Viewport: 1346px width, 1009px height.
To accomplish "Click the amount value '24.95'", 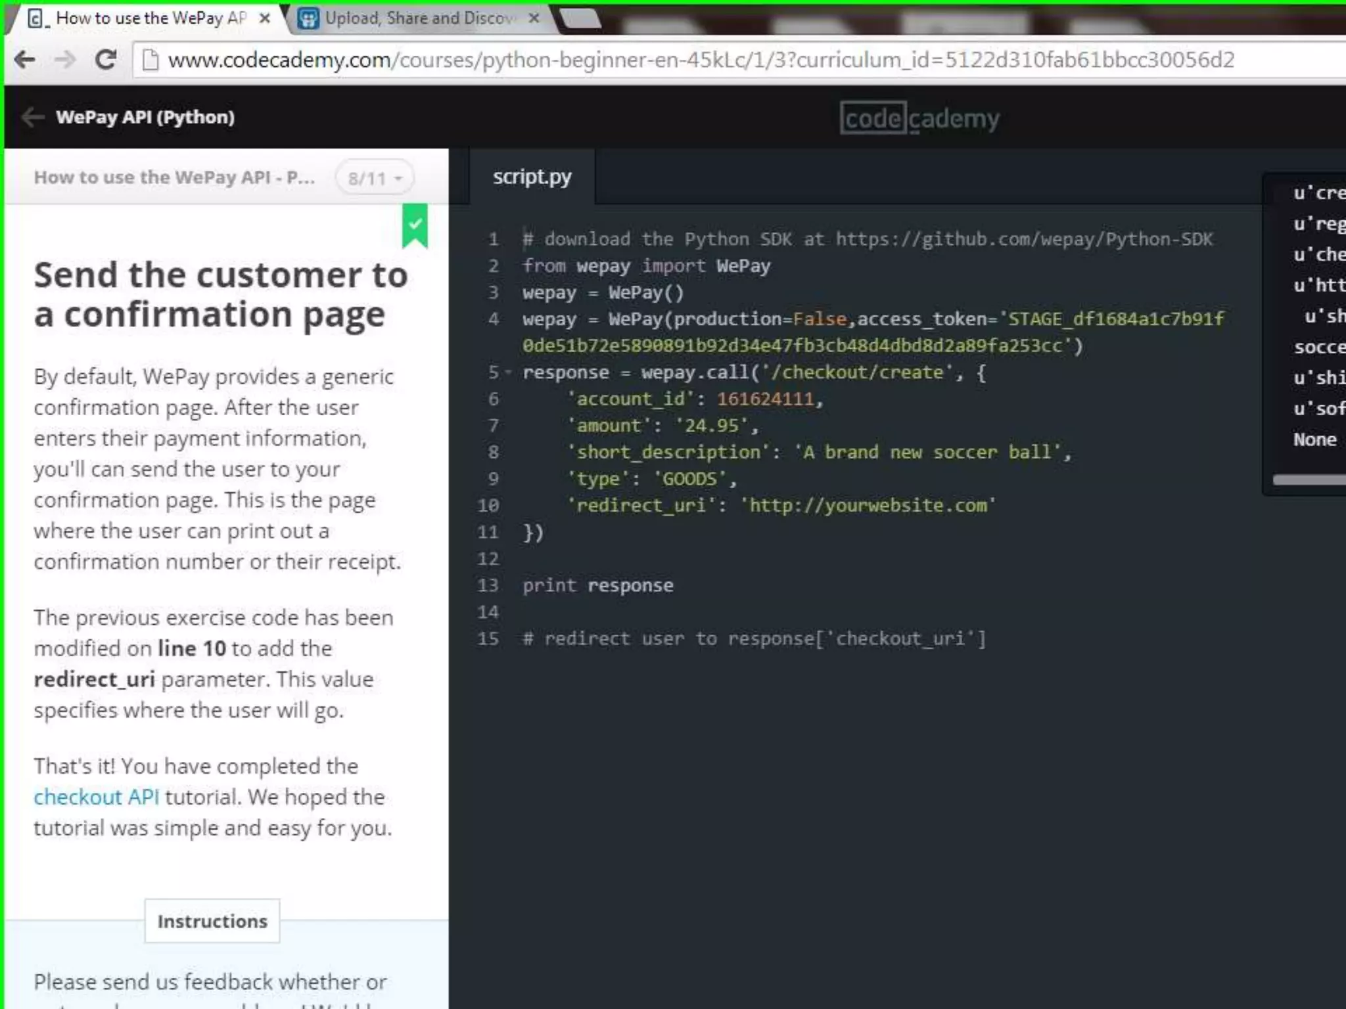I will [x=712, y=426].
